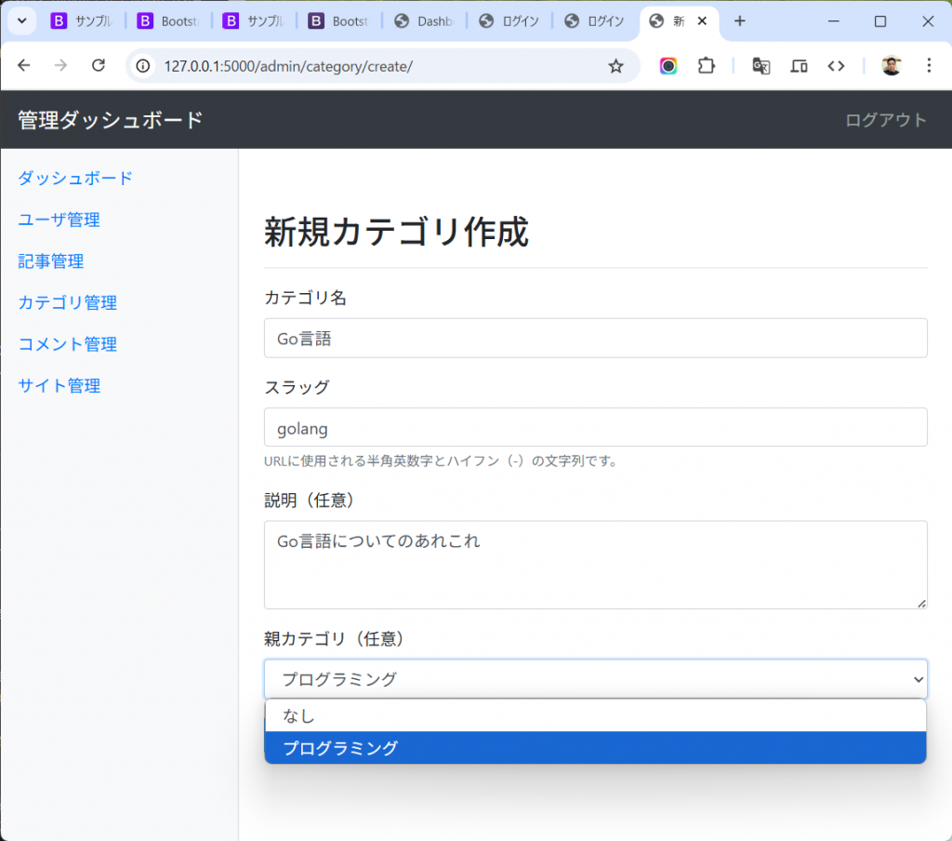Click the code brackets extension icon

pos(836,66)
